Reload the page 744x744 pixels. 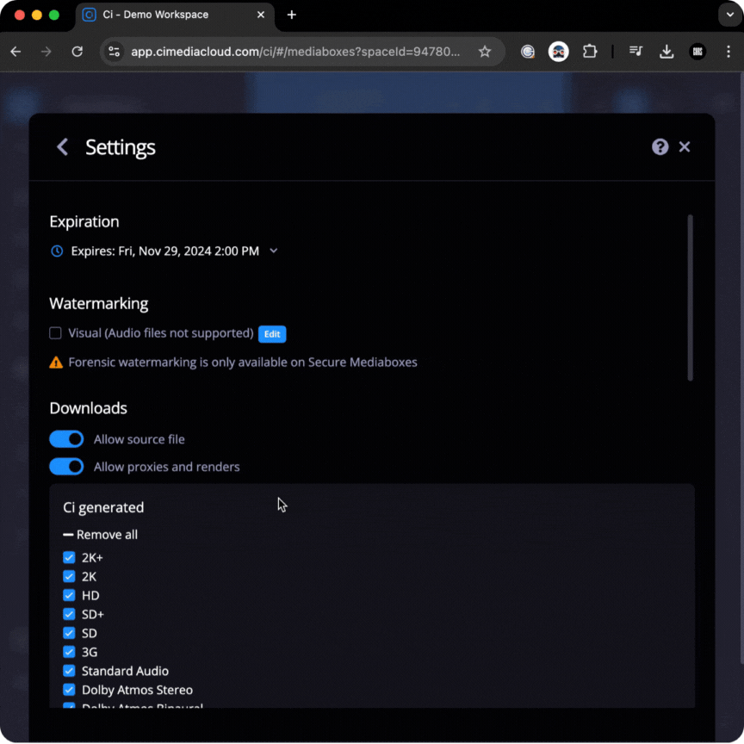(77, 52)
